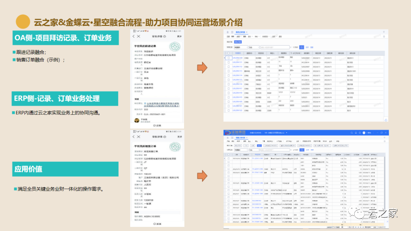Screen dimensions: 411x231
Task: Tick select-all header checkbox in 跟进记录列表 grid
Action: (228, 53)
